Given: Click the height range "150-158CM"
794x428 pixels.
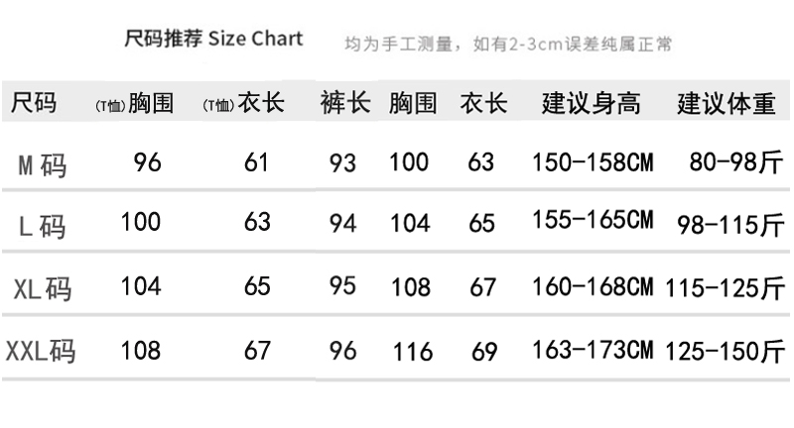Looking at the screenshot, I should pyautogui.click(x=593, y=162).
